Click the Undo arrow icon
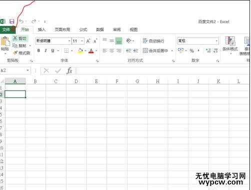This screenshot has height=190, width=251. click(21, 21)
